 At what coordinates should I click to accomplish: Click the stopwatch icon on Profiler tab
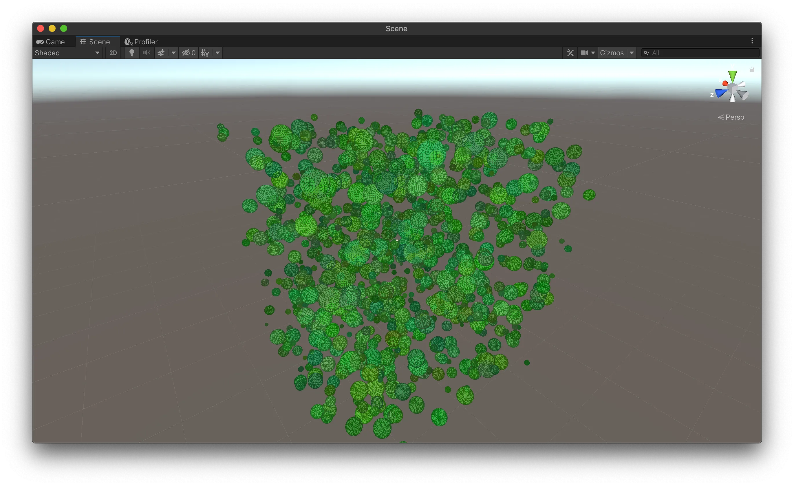point(128,42)
